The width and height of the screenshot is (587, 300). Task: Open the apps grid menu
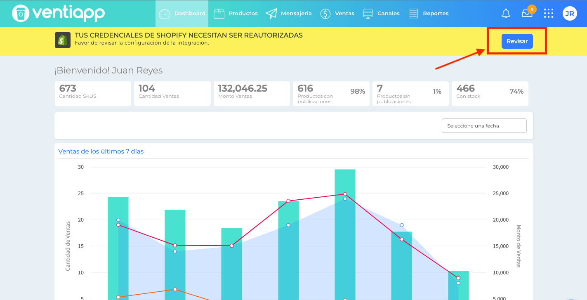click(x=549, y=14)
